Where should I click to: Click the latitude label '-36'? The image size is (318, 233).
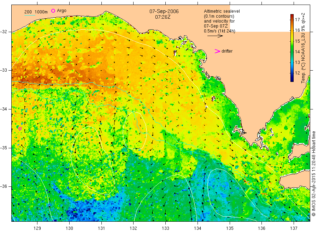4,186
